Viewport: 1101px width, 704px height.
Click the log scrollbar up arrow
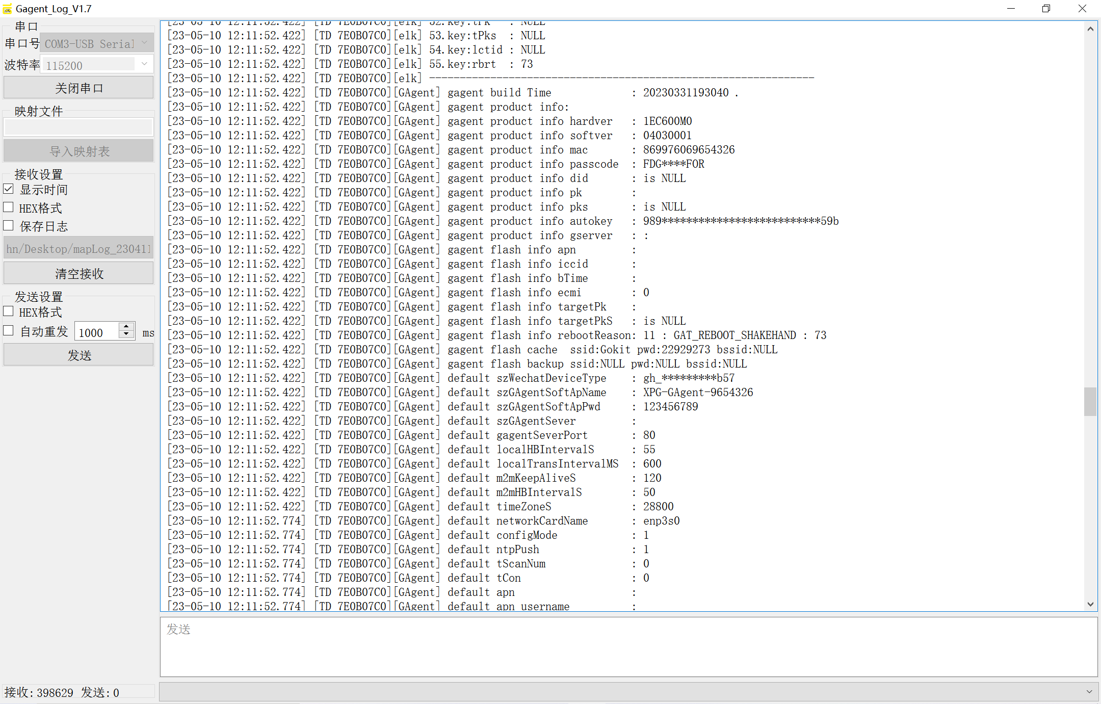click(1090, 29)
